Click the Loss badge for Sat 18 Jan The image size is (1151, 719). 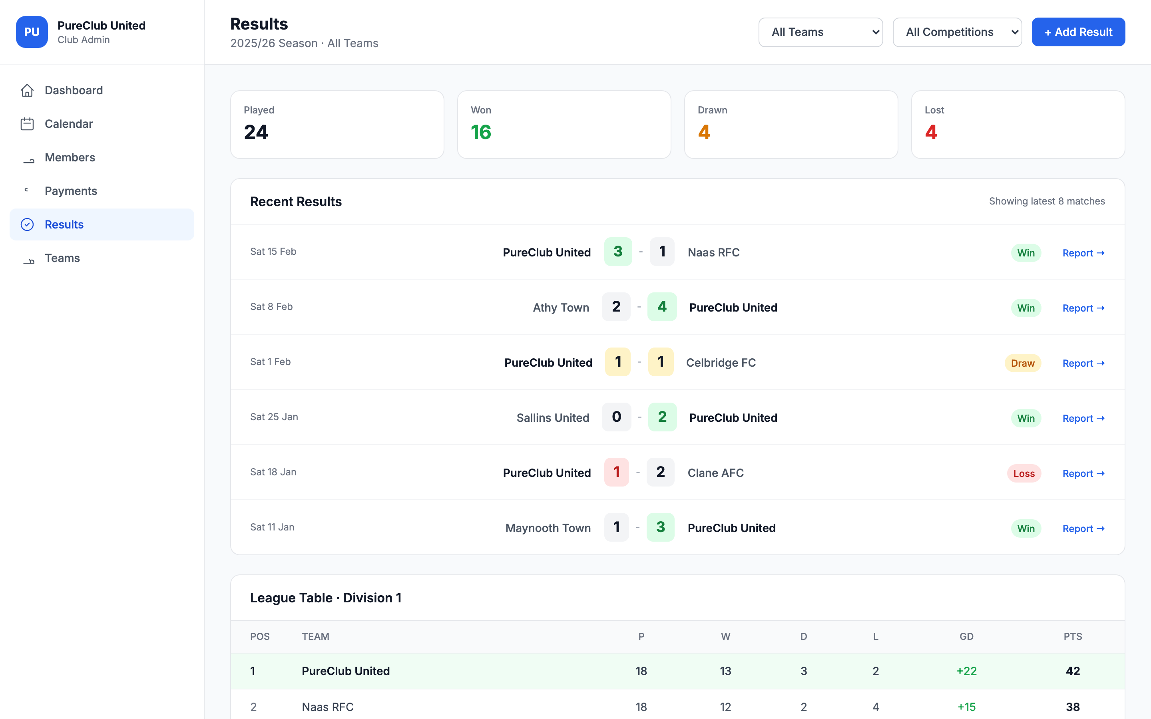click(x=1024, y=474)
